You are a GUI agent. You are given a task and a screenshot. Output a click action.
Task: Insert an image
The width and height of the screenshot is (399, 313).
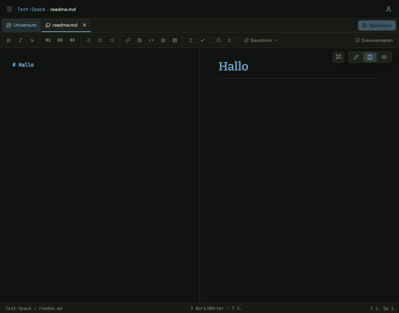140,40
